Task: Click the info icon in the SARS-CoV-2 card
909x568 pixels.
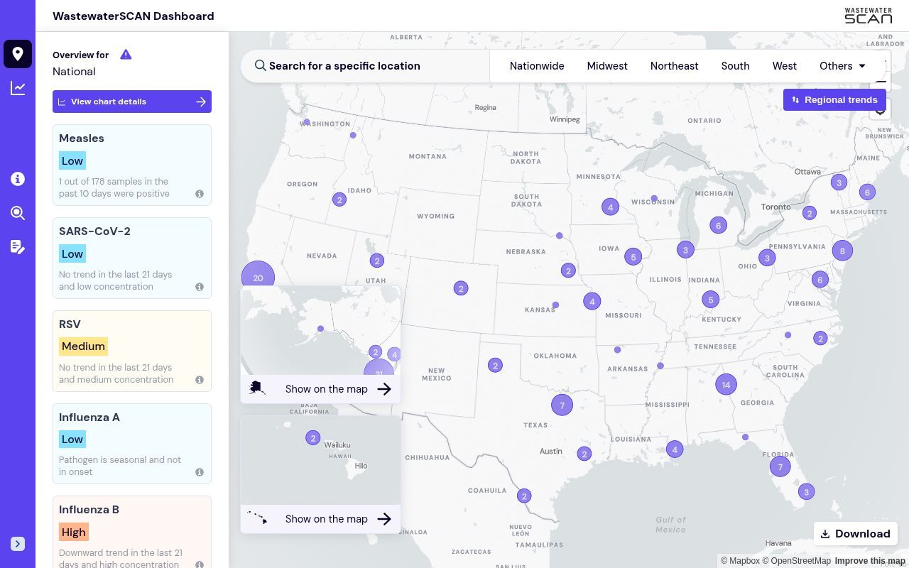Action: [x=200, y=287]
